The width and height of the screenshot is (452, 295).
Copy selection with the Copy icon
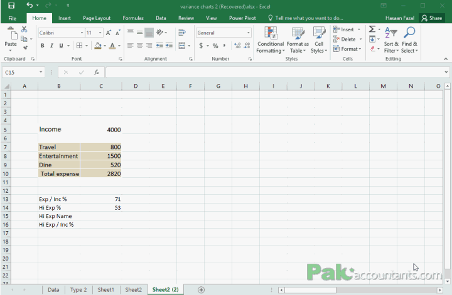[24, 39]
